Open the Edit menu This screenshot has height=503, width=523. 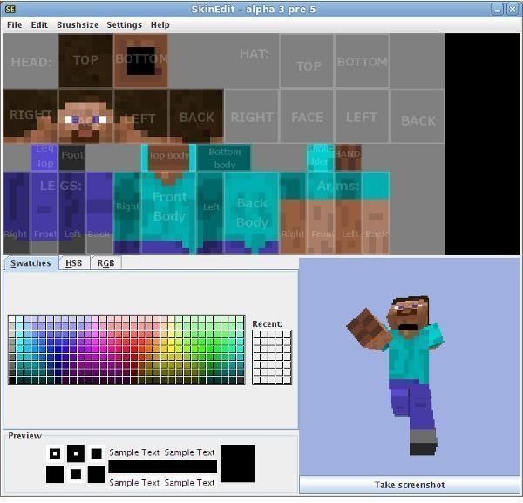(x=39, y=25)
